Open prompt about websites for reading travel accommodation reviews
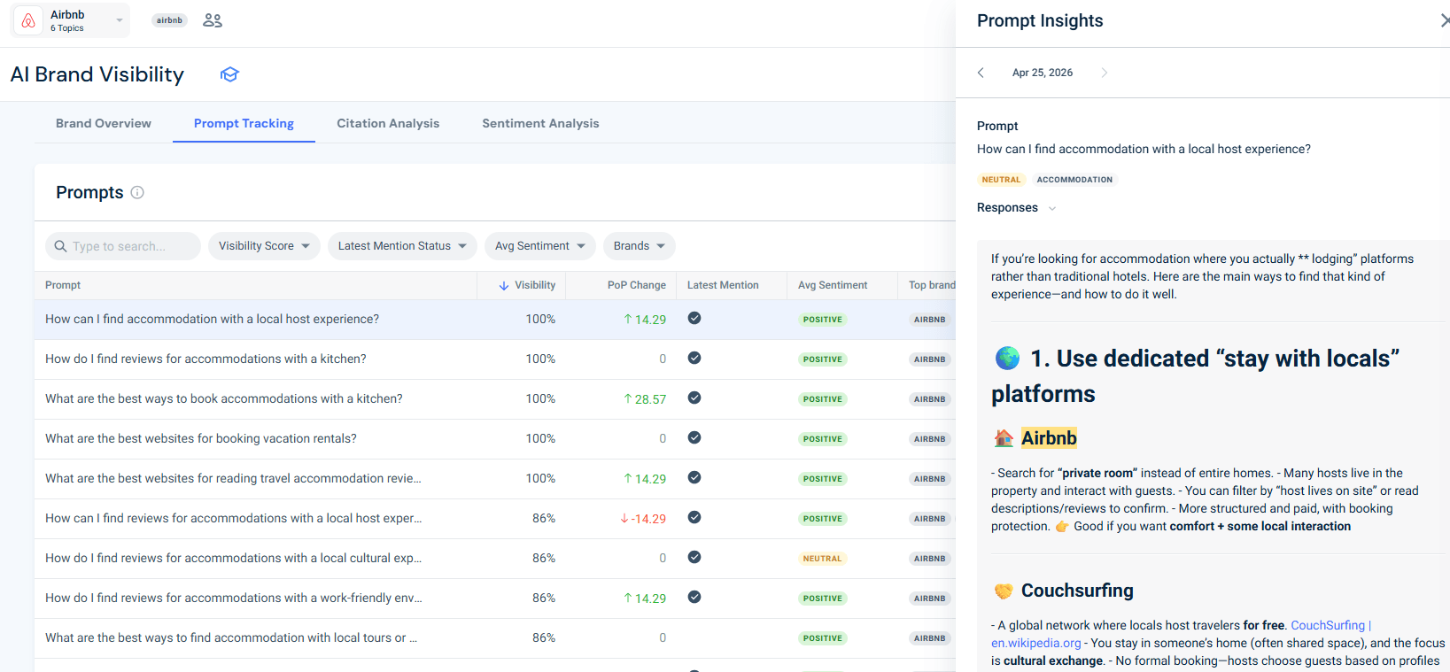The image size is (1450, 672). [x=233, y=478]
